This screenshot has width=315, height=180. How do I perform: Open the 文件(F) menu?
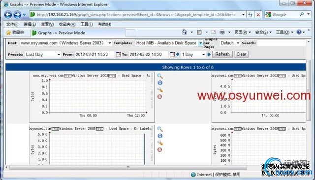12,24
